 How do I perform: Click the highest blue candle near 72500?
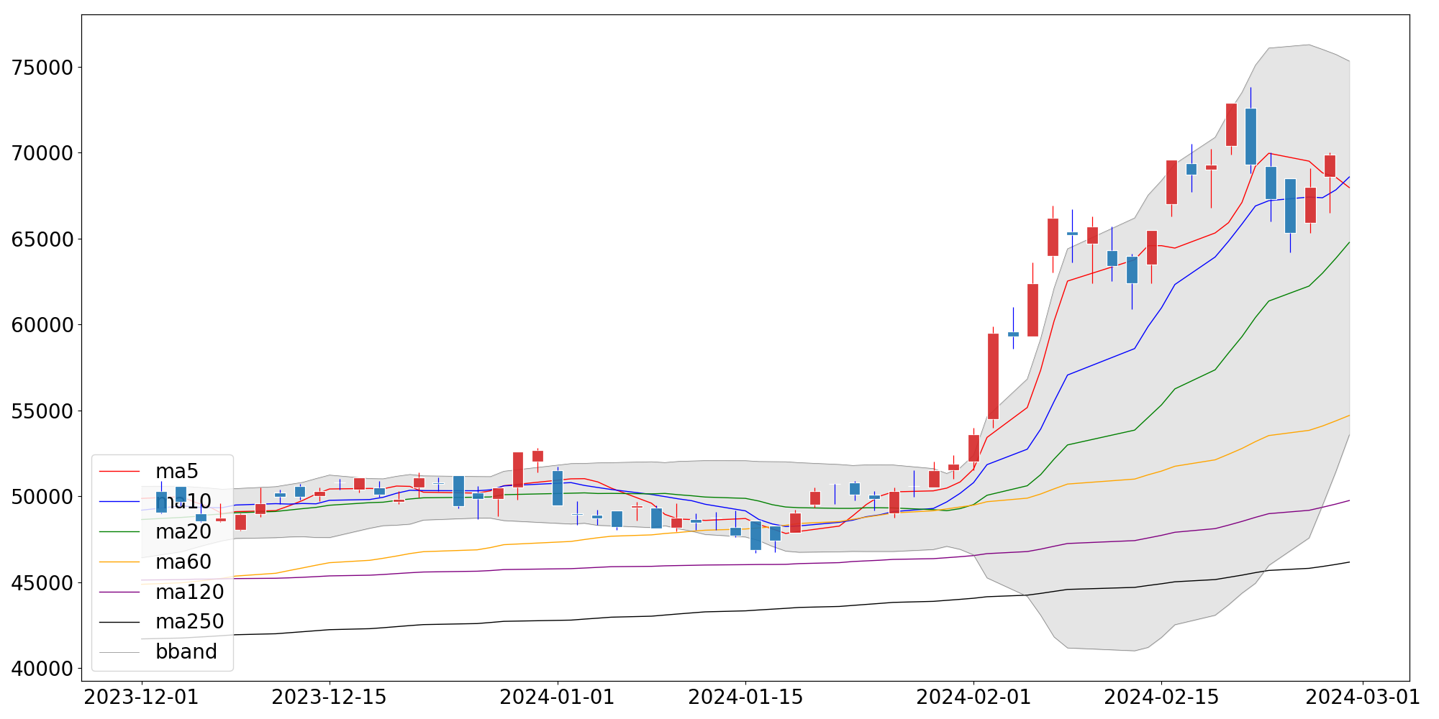tap(1250, 137)
